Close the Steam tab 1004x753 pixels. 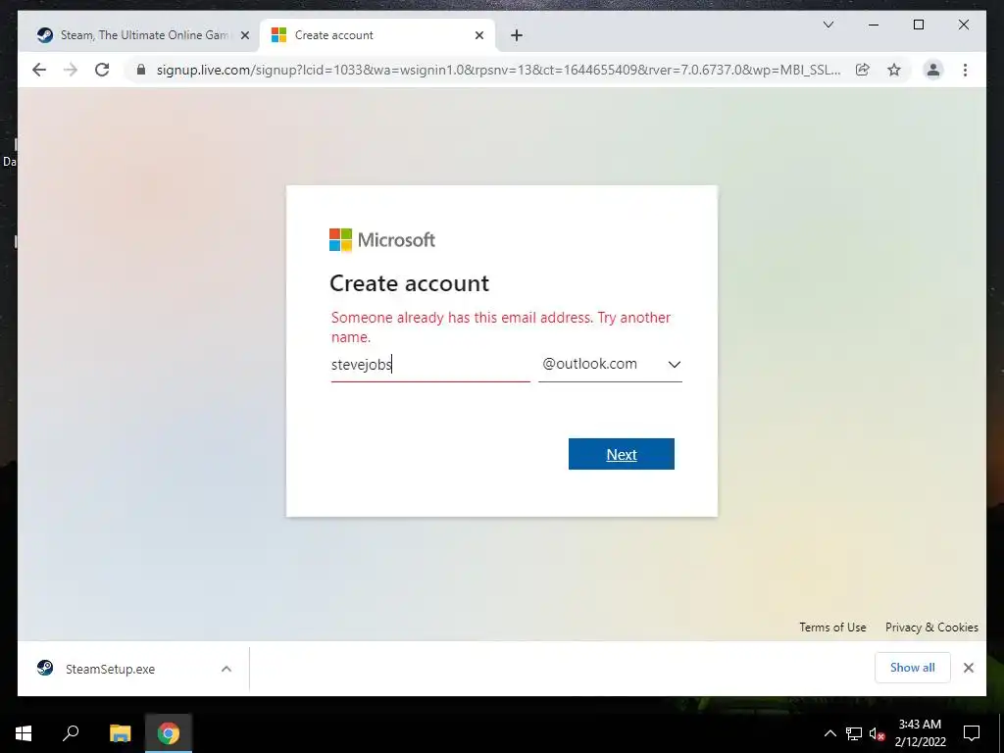click(244, 35)
